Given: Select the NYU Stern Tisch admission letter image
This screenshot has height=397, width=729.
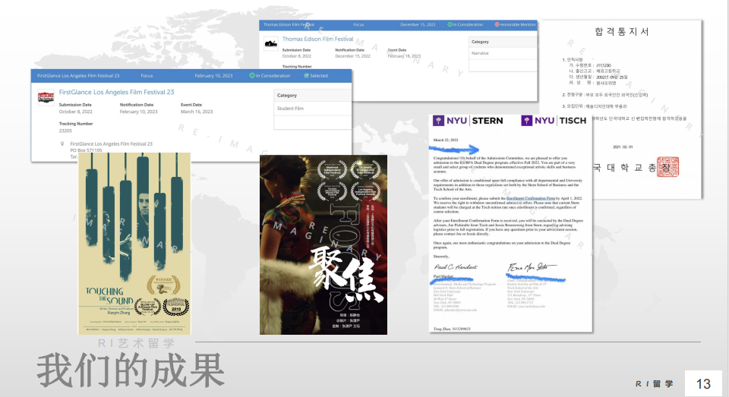Looking at the screenshot, I should (510, 223).
